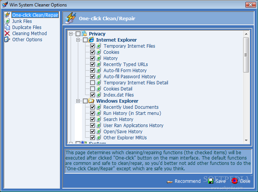Viewport: 258px width, 192px height.
Task: Click recycle icon beside Cookies
Action: coord(98,52)
